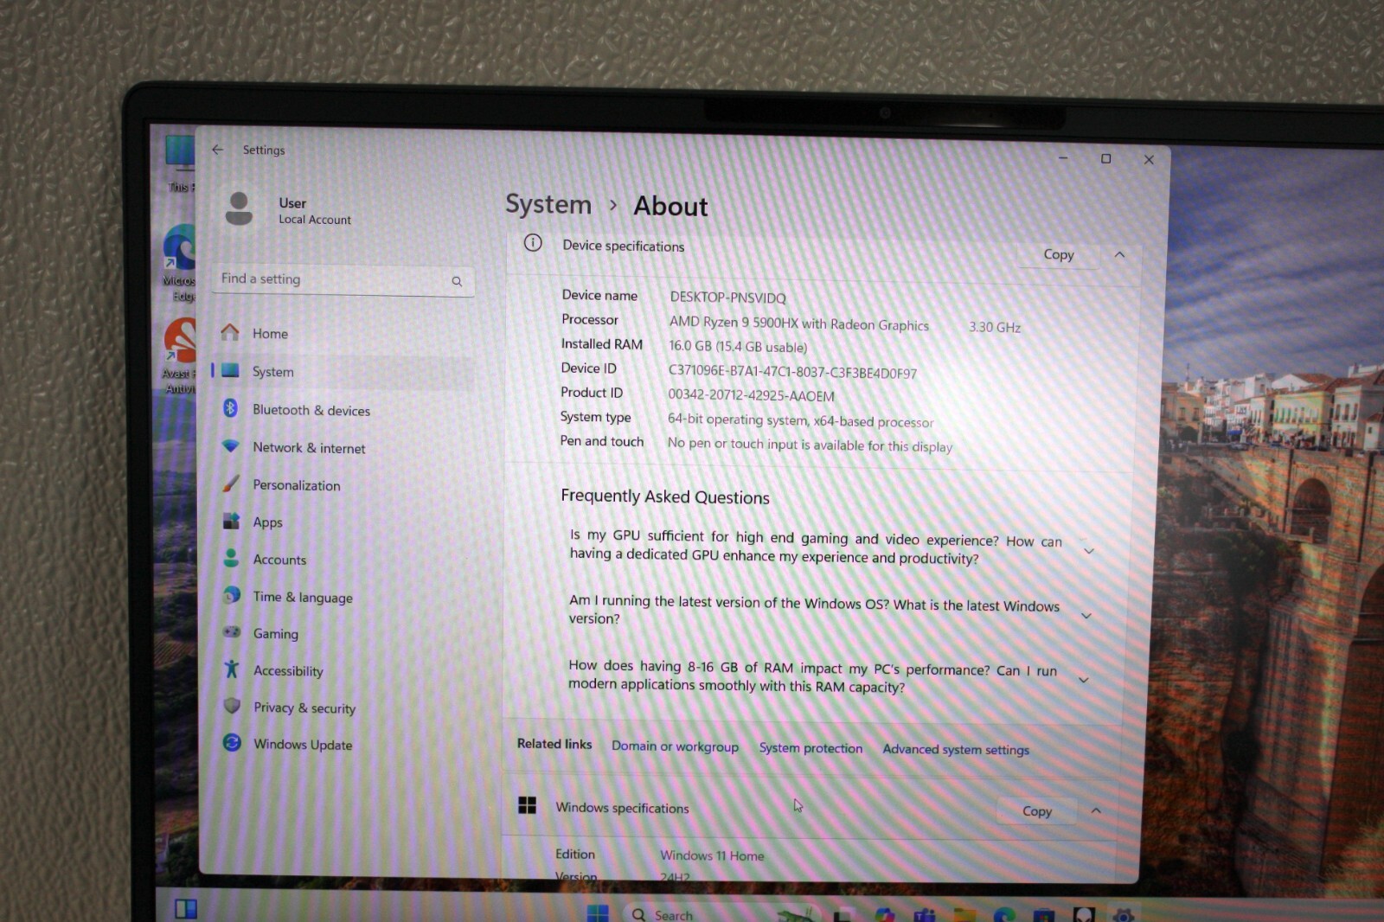Viewport: 1384px width, 922px height.
Task: Click the edition value Windows 11 Home
Action: click(712, 855)
